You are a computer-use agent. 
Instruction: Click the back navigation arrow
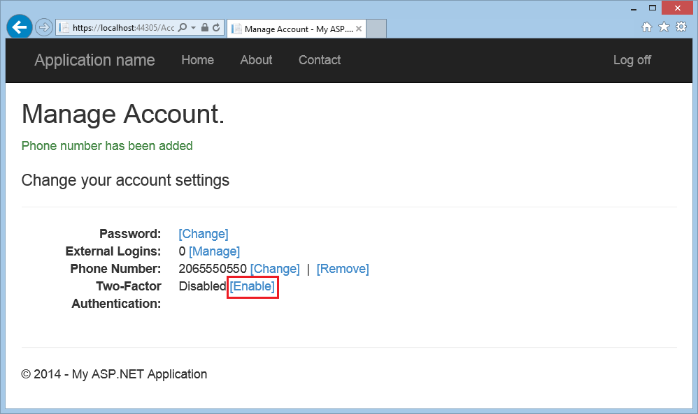pos(19,27)
